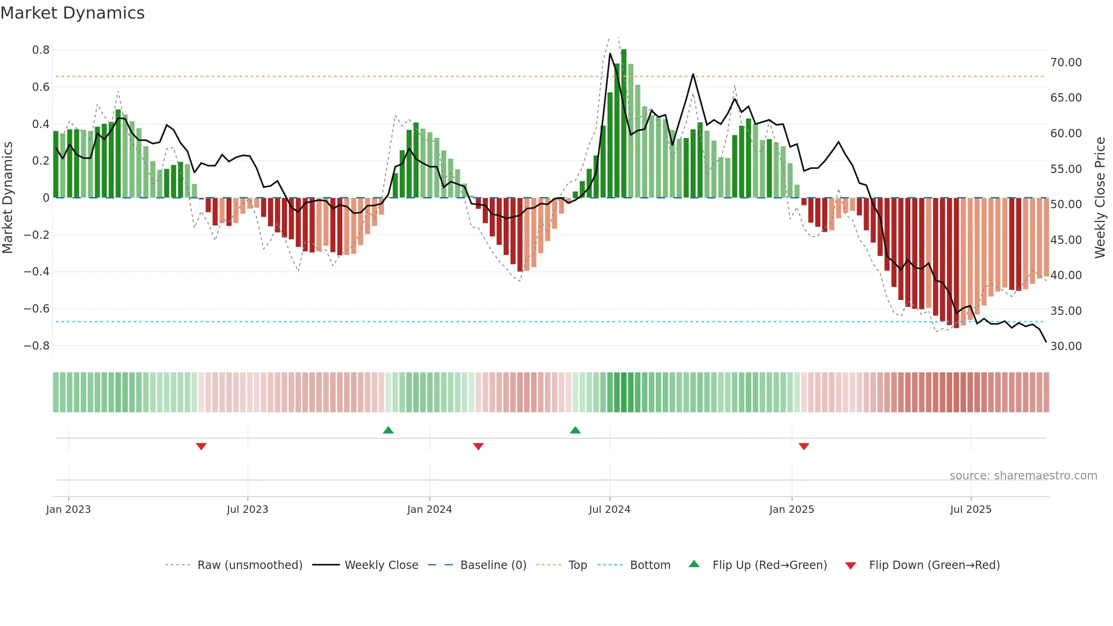The height and width of the screenshot is (626, 1113).
Task: Toggle the Bottom legend entry
Action: [634, 565]
